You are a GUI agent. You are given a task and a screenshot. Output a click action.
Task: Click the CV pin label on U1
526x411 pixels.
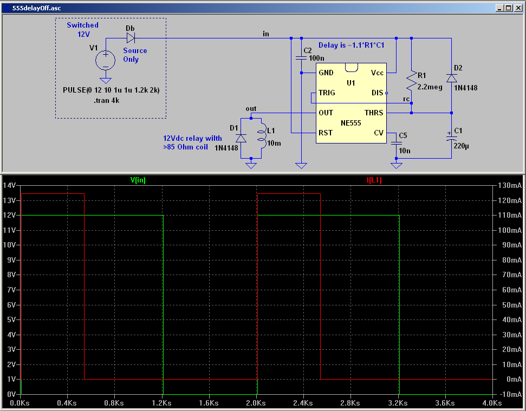[x=379, y=133]
